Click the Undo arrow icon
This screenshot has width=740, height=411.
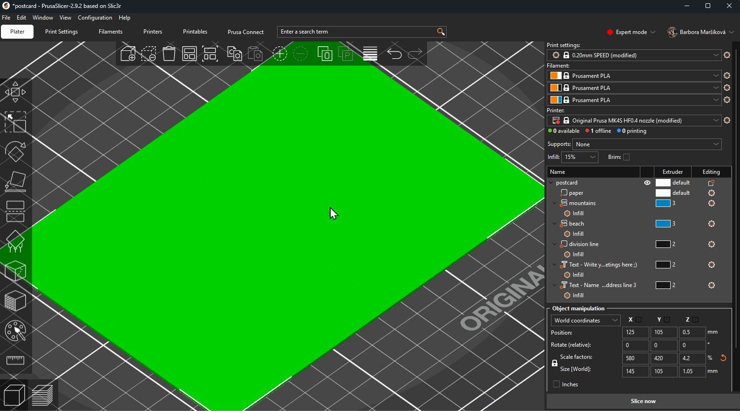[394, 54]
